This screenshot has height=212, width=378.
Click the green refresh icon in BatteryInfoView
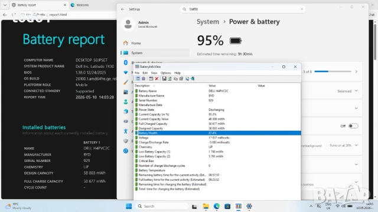pyautogui.click(x=170, y=78)
